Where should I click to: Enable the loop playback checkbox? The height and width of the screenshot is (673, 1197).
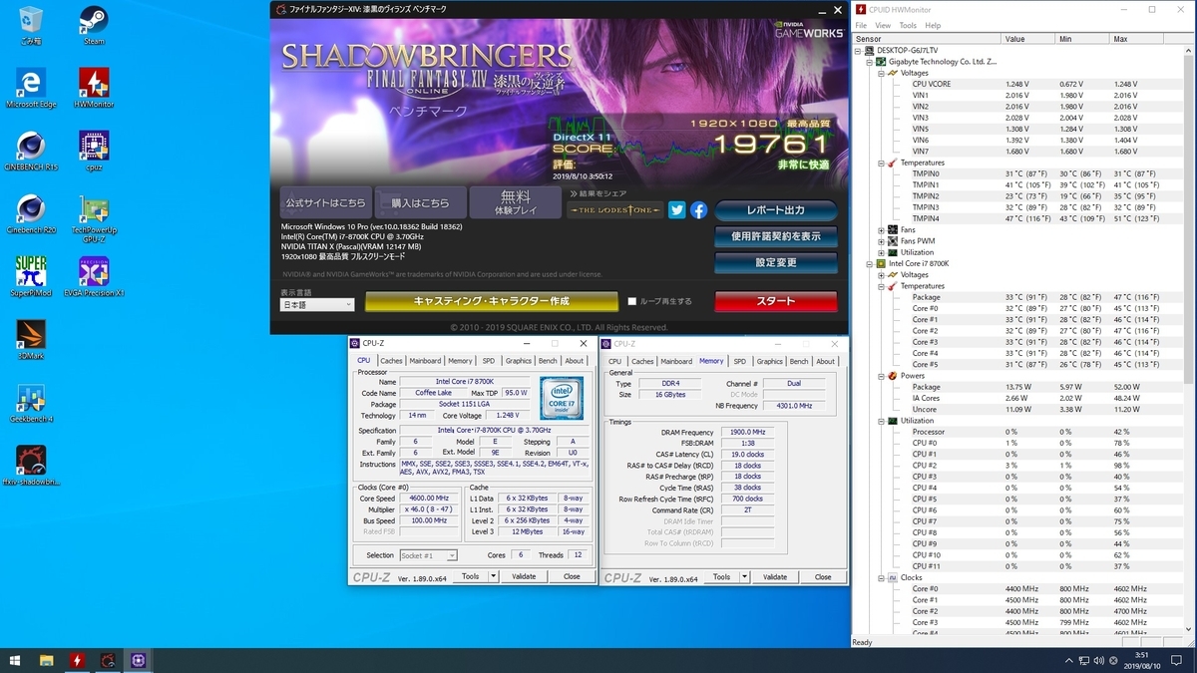point(631,301)
